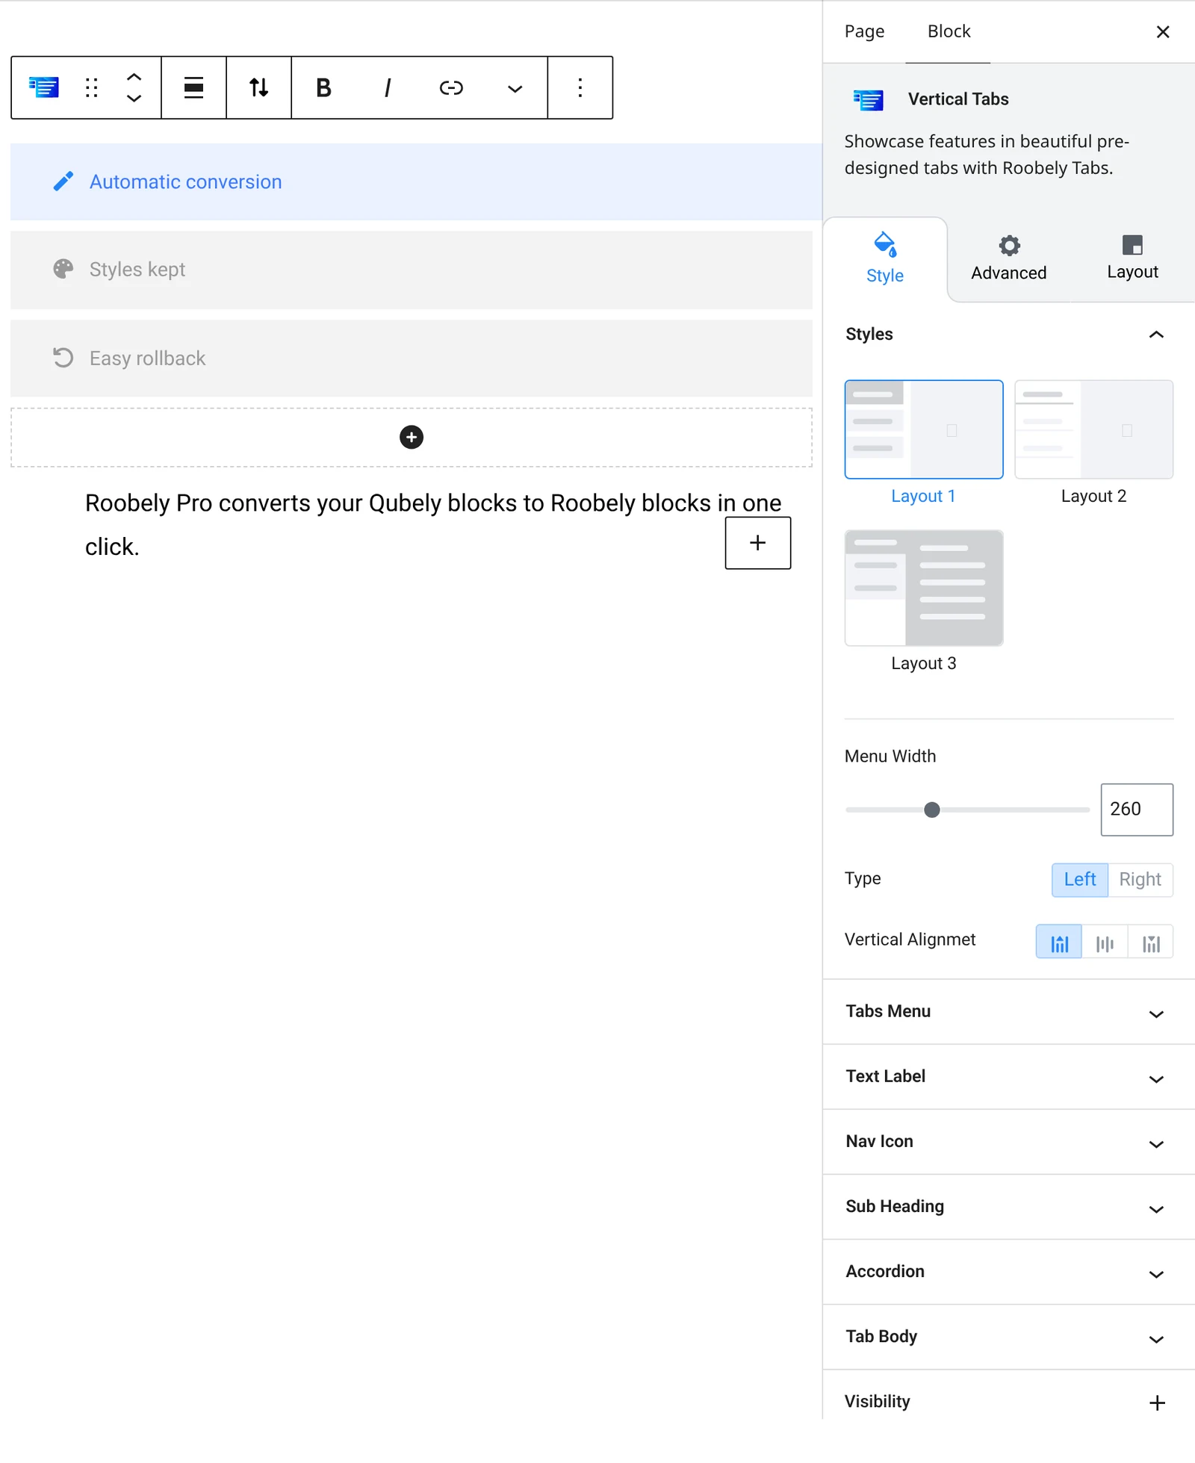This screenshot has width=1195, height=1463.
Task: Expand the Text Label panel
Action: [x=1009, y=1077]
